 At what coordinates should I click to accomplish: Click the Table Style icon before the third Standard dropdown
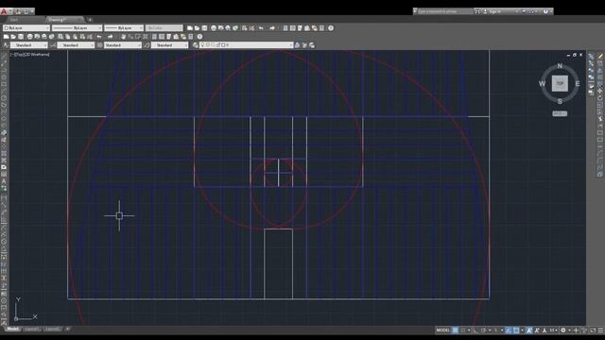pyautogui.click(x=99, y=45)
